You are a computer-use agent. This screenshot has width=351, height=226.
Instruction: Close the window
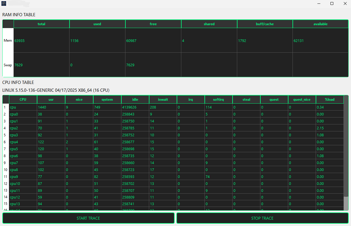tap(345, 4)
